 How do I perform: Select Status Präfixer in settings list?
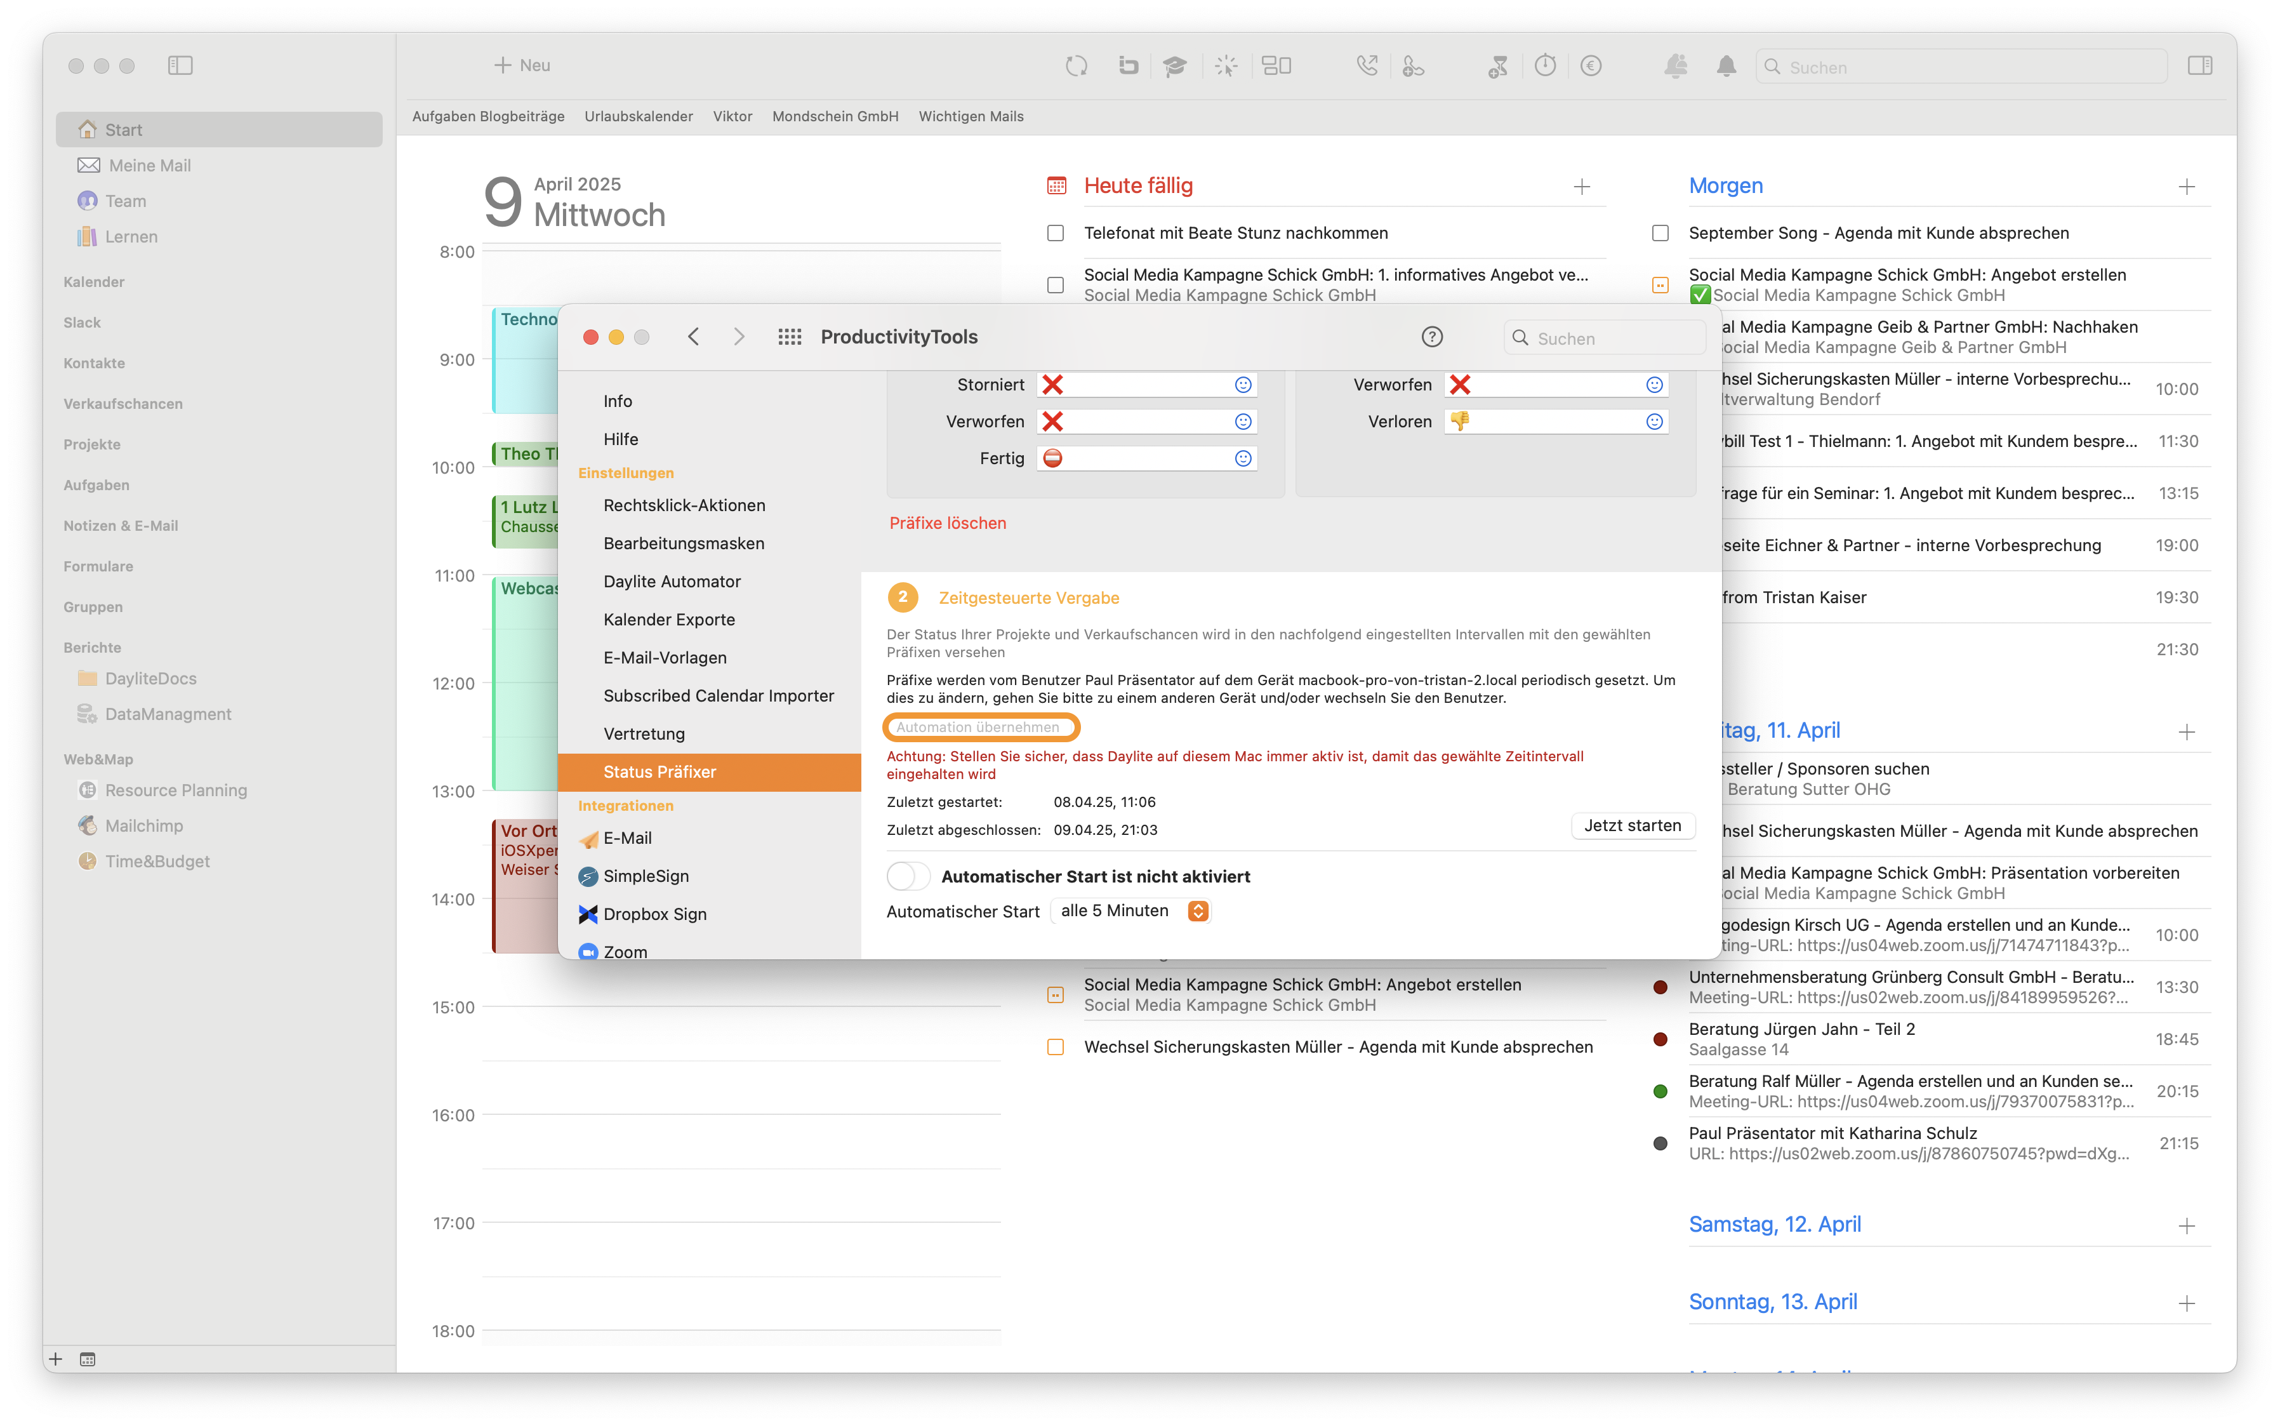pyautogui.click(x=709, y=771)
